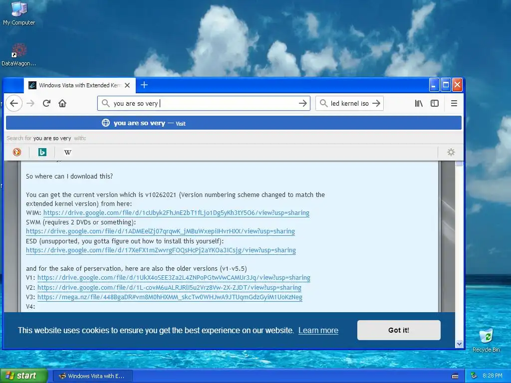
Task: Open search settings gear icon
Action: [x=451, y=152]
